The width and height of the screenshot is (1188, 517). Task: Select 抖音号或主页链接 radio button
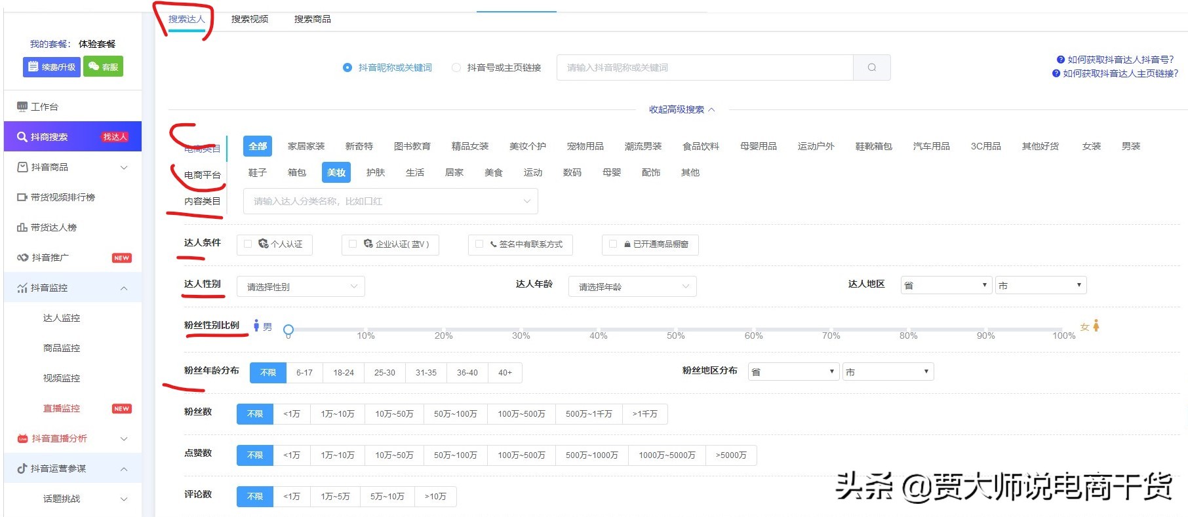tap(456, 67)
